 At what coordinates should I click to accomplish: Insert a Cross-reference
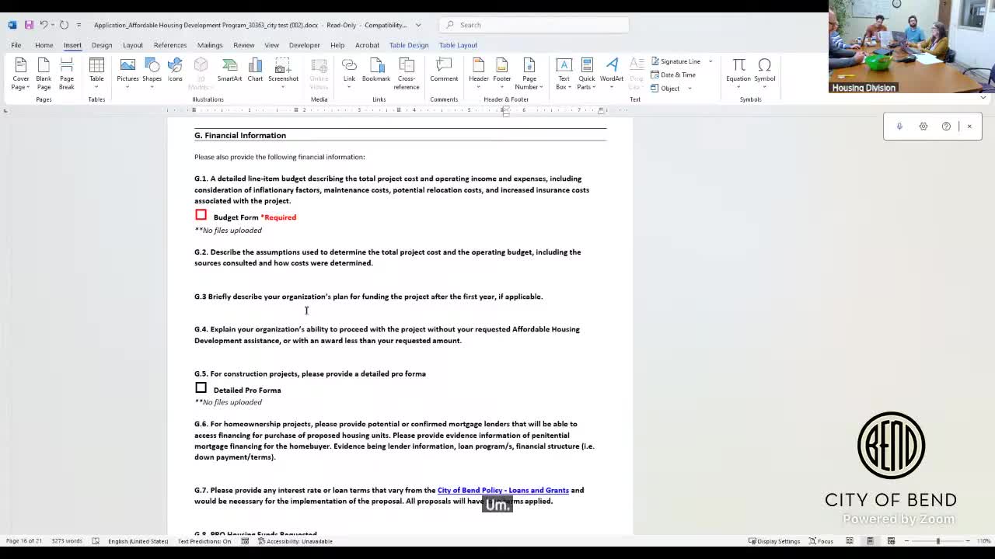[x=407, y=74]
